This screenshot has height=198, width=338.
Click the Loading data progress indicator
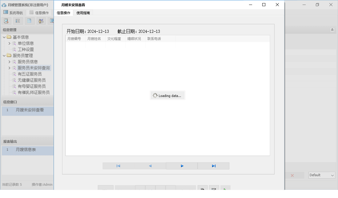(167, 95)
